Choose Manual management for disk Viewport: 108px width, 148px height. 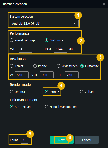[61, 107]
